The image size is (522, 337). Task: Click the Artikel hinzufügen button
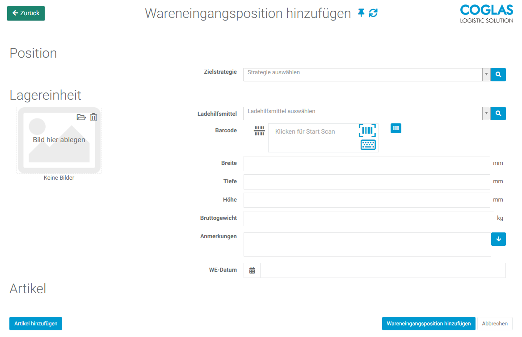36,324
